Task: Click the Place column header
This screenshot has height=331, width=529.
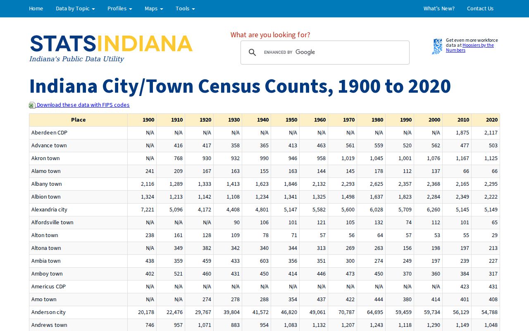Action: [79, 120]
